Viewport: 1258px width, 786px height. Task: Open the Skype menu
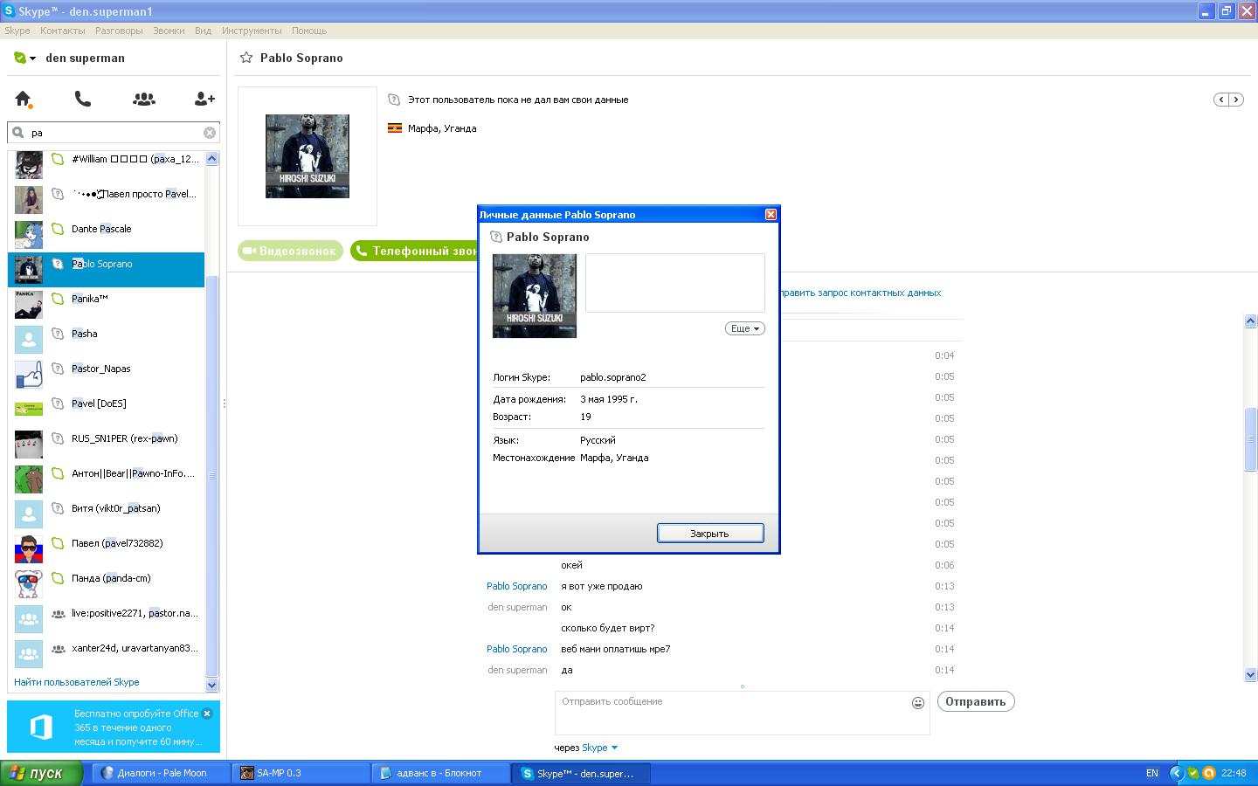17,31
